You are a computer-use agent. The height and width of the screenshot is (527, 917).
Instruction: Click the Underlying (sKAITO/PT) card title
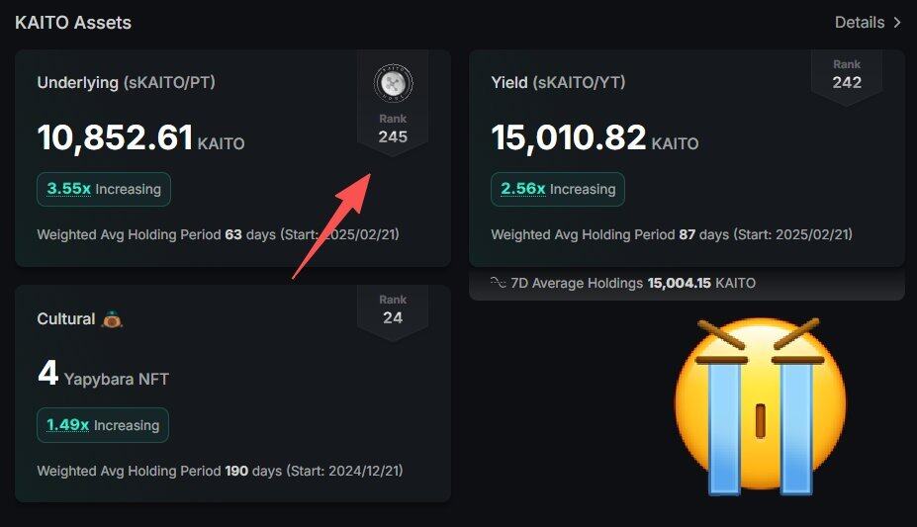126,82
